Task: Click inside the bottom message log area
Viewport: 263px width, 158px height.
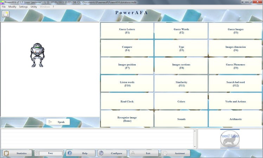Action: pos(97,139)
